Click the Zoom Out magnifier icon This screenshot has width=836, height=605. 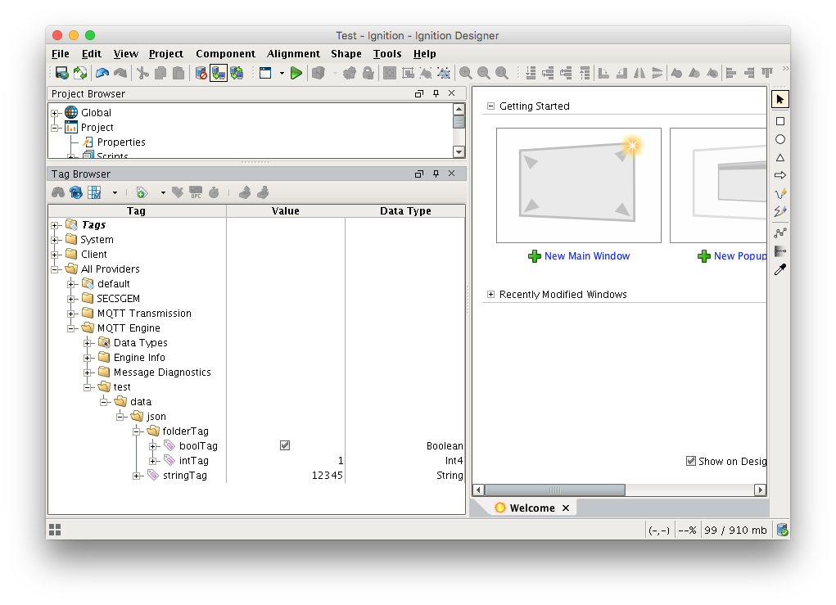pos(484,73)
